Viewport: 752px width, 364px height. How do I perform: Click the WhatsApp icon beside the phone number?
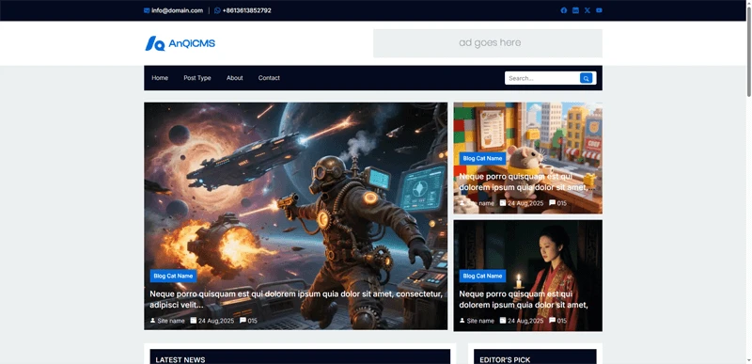click(217, 10)
